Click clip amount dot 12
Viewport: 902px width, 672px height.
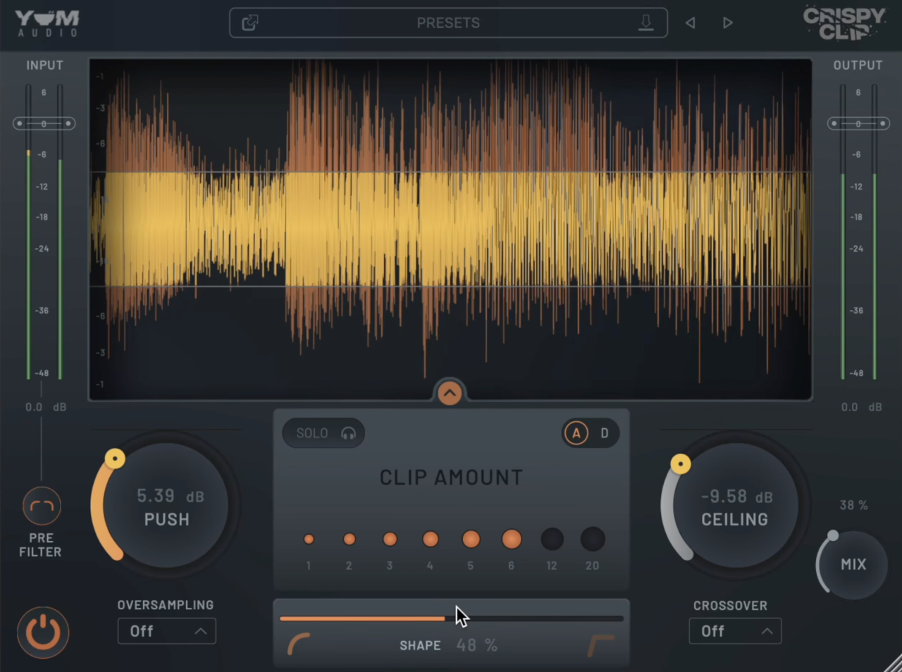pyautogui.click(x=552, y=540)
